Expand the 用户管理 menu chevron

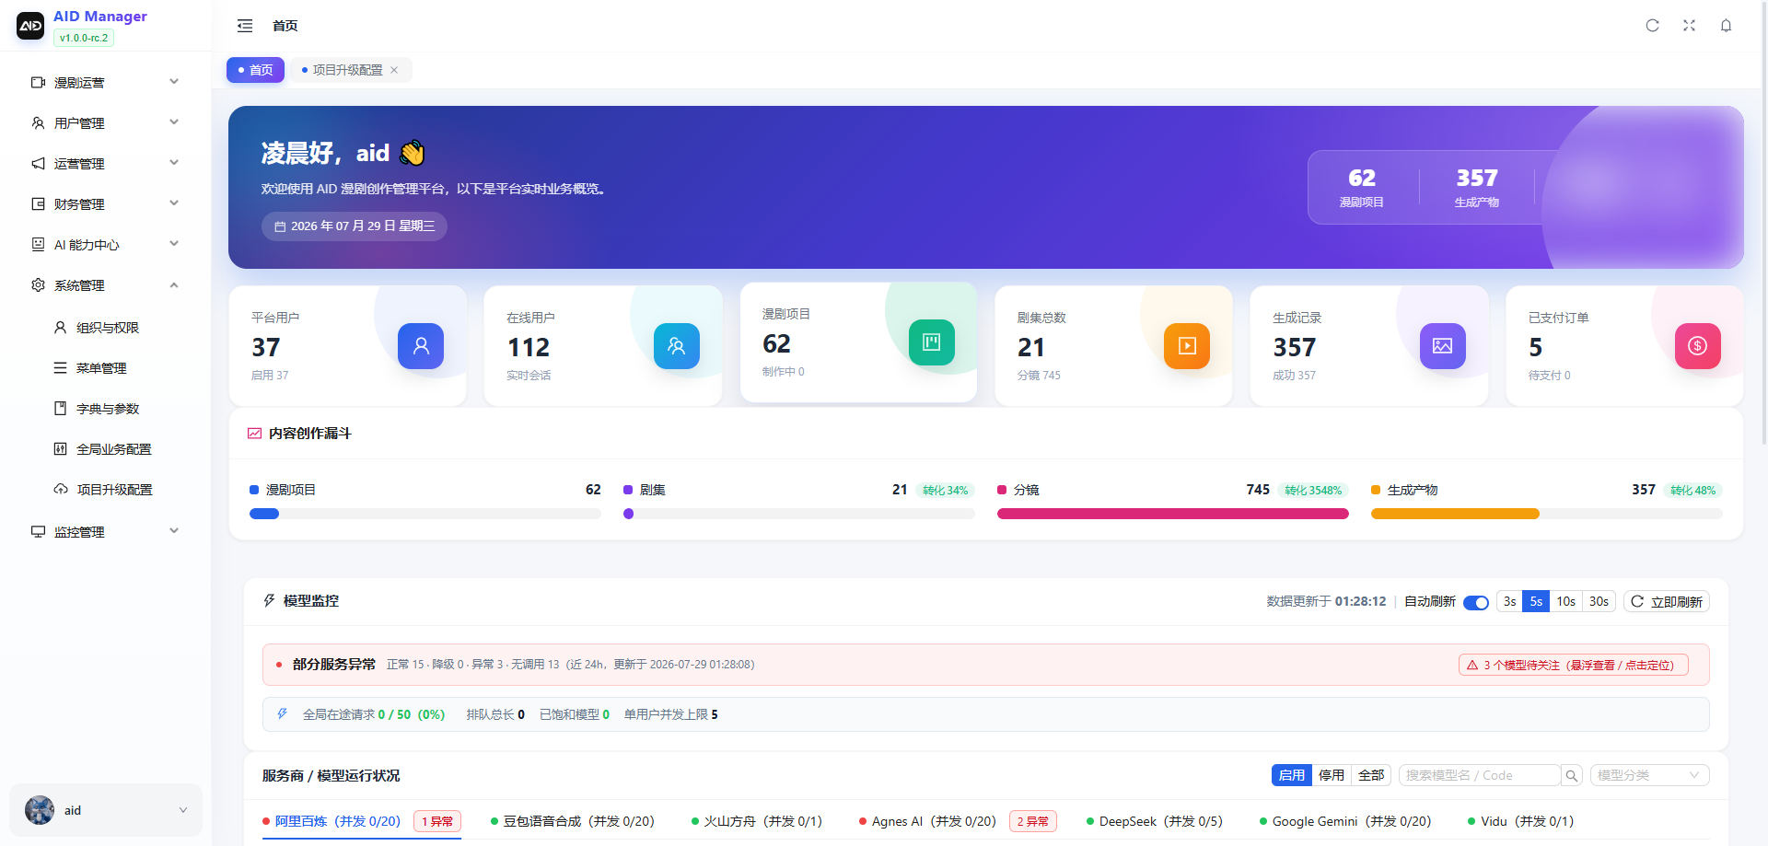coord(174,122)
